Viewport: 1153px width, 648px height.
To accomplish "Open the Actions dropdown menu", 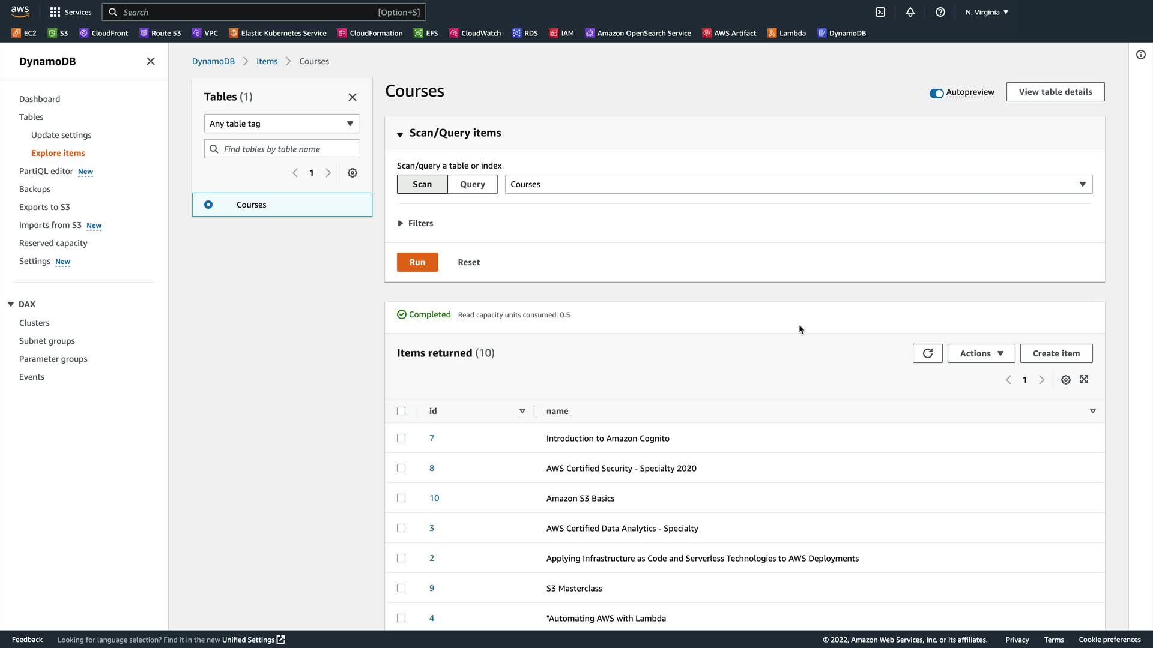I will [981, 353].
